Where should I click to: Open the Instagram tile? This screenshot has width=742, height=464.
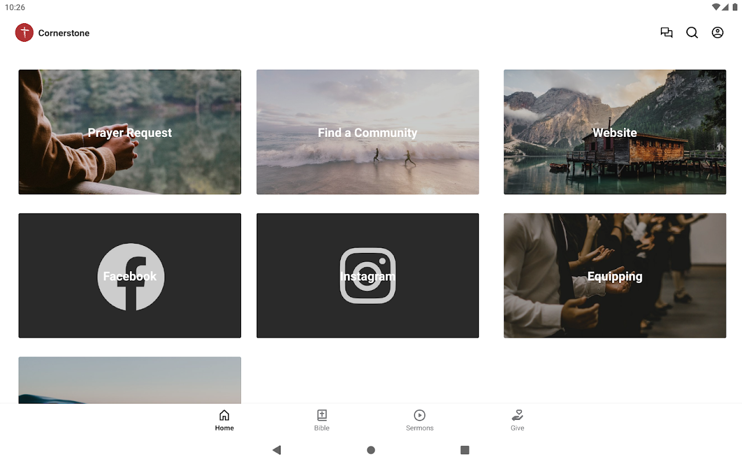[368, 275]
